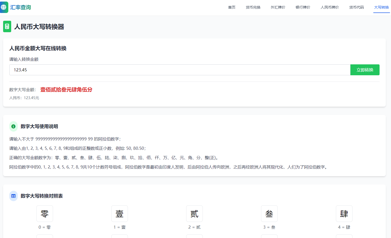The width and height of the screenshot is (391, 238).
Task: Click the line starting 请输入不大于
Action: click(65, 139)
